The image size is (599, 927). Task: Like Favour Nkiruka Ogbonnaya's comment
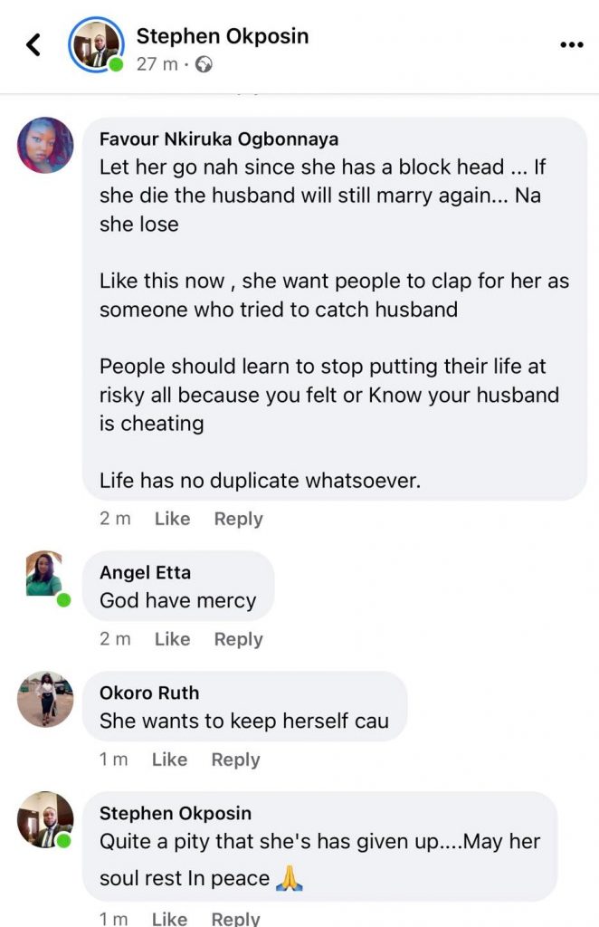[x=172, y=519]
